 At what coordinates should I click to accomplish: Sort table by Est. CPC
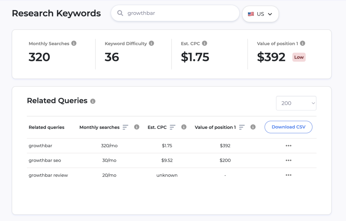click(173, 127)
